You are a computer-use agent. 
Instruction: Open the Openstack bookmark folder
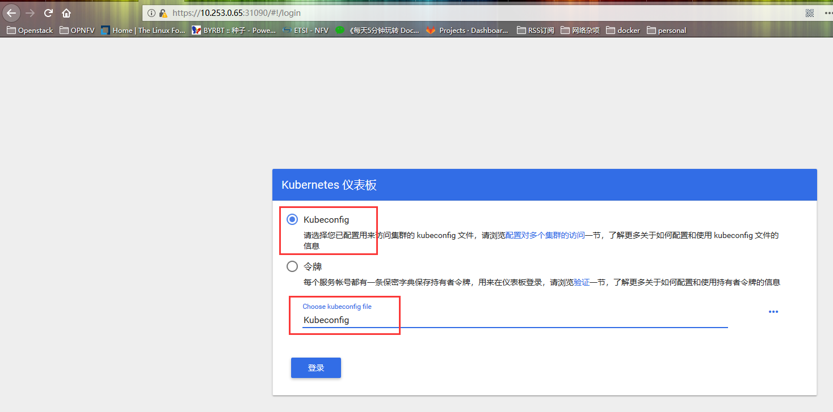(30, 31)
